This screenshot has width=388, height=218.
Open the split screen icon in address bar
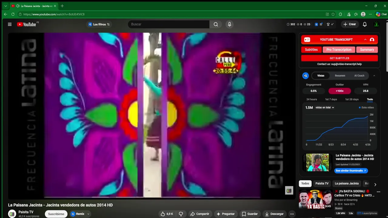(327, 14)
